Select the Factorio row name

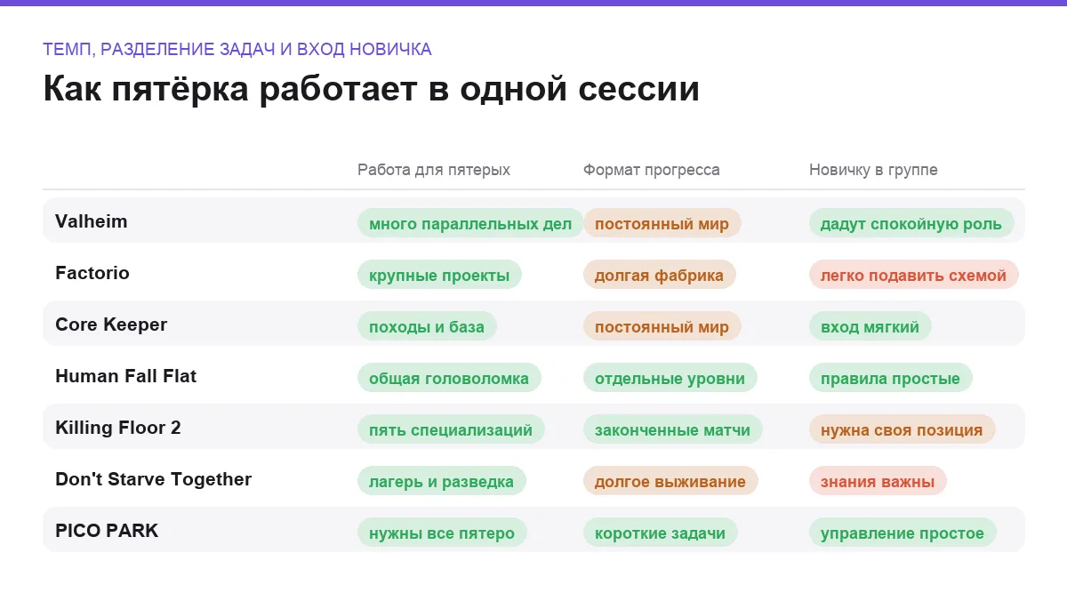pos(92,273)
